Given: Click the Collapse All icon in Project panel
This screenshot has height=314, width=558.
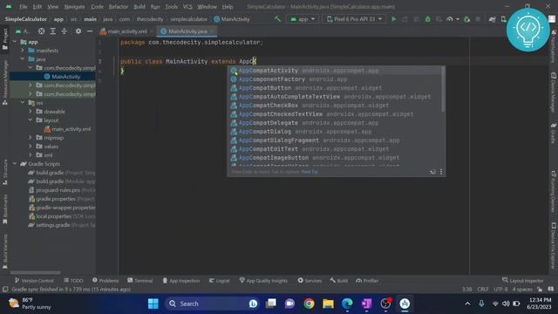Looking at the screenshot, I should [64, 31].
